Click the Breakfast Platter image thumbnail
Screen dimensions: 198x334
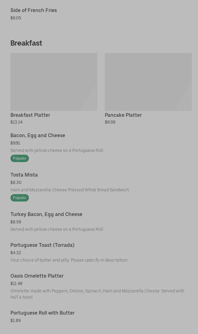(x=54, y=82)
